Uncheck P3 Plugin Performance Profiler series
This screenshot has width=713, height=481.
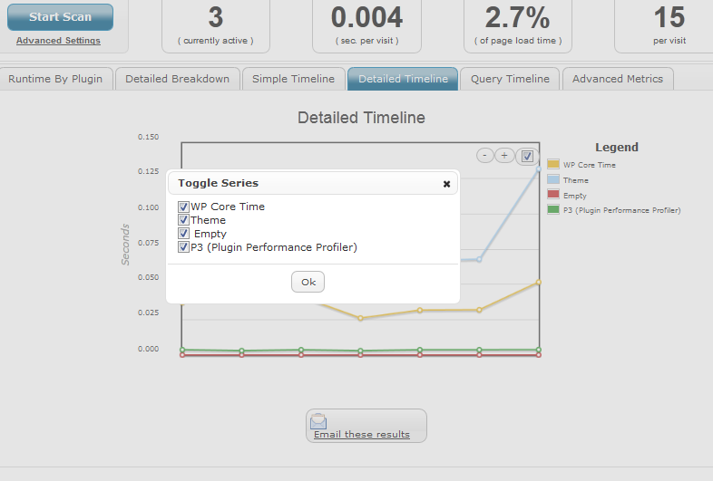(183, 247)
